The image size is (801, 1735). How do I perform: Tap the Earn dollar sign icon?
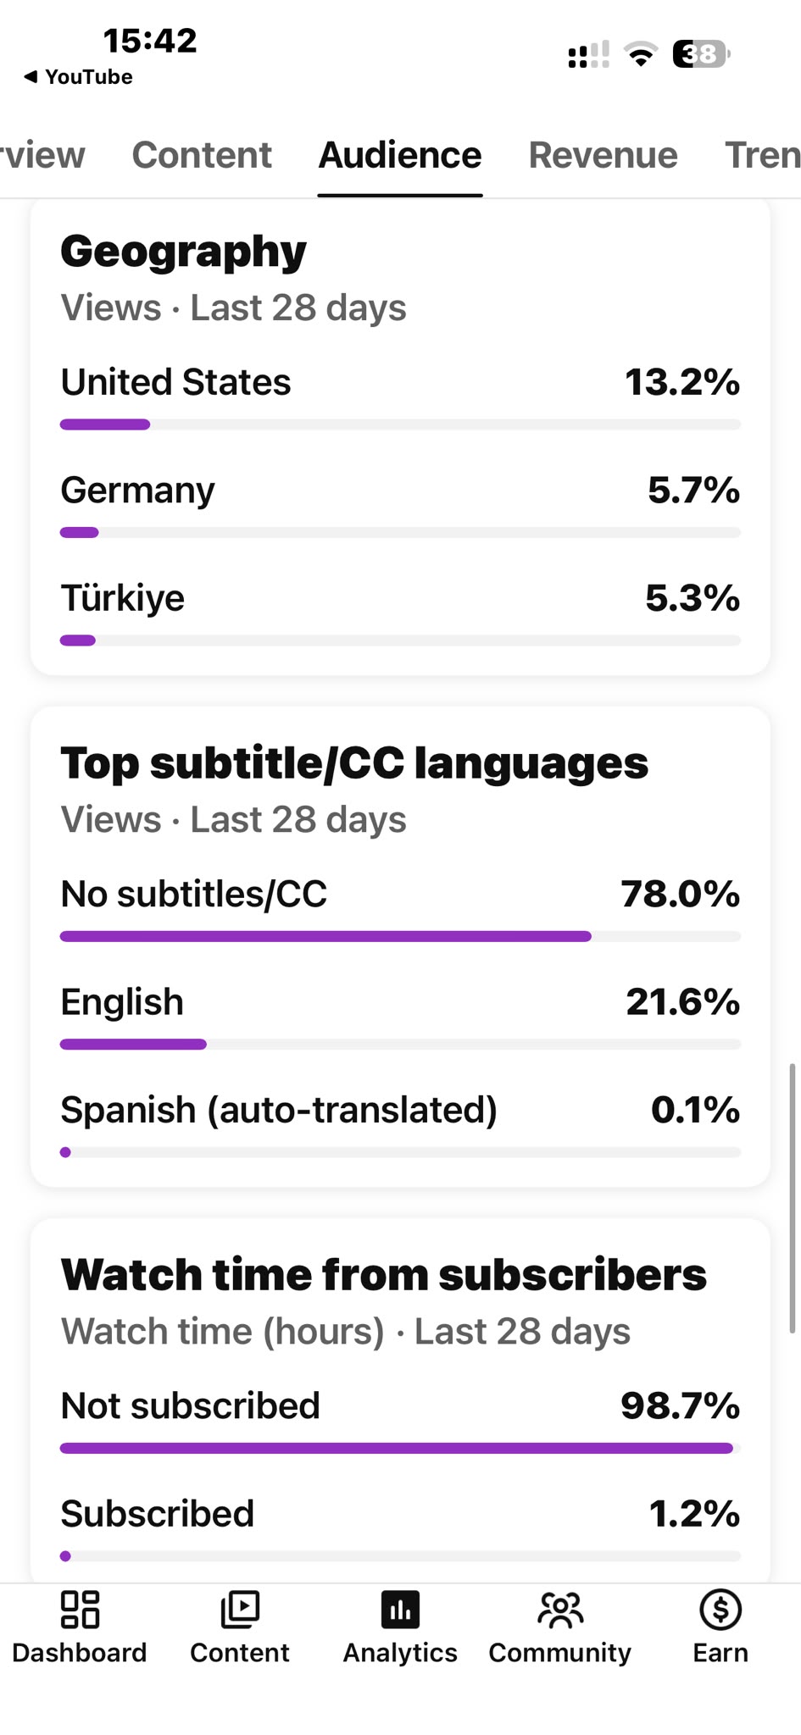pos(720,1609)
